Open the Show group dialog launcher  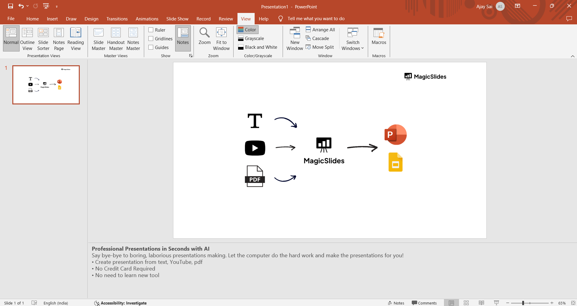coord(191,56)
